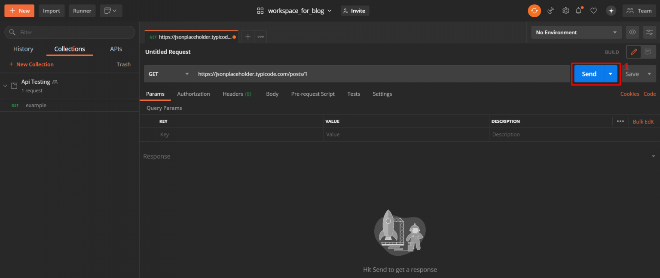
Task: Open the manage environments sliders icon
Action: (649, 32)
